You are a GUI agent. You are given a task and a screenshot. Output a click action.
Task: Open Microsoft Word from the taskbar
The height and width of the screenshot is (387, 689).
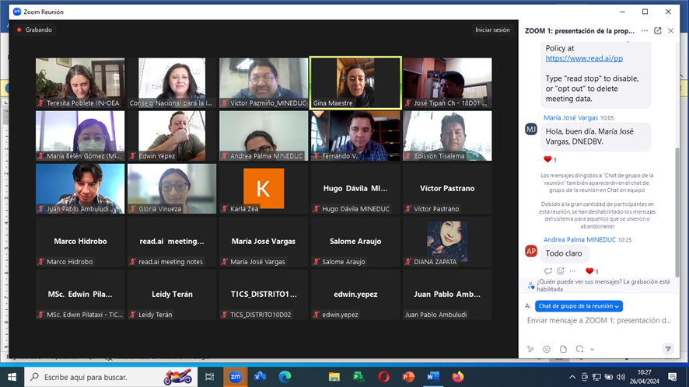pyautogui.click(x=432, y=377)
